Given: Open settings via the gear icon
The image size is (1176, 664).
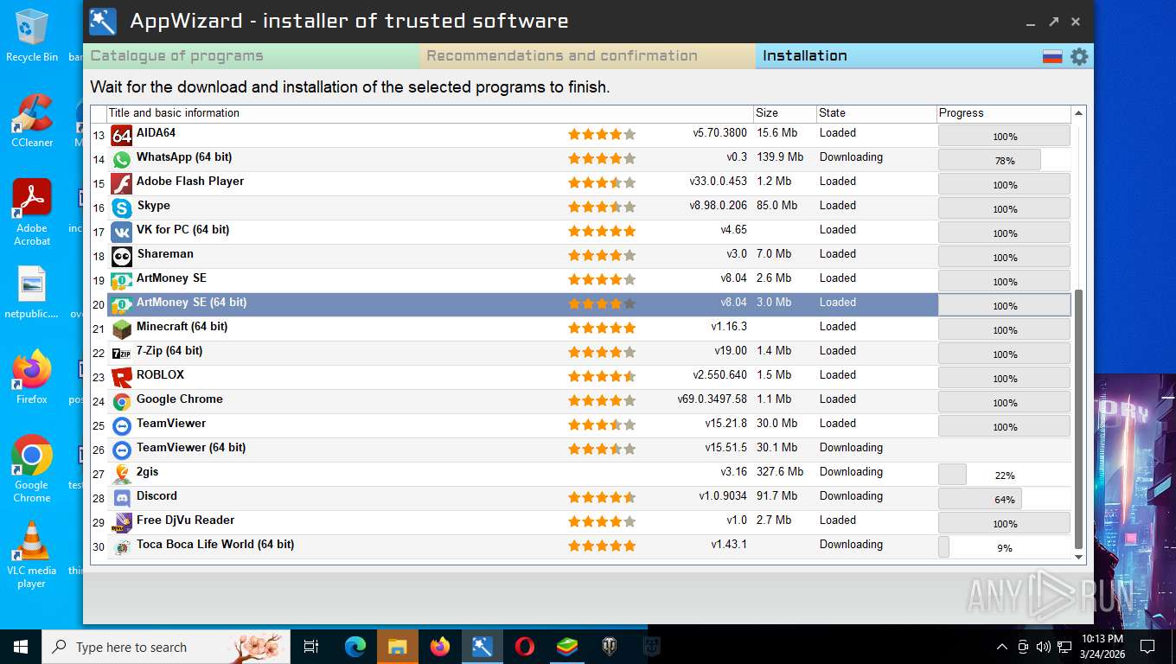Looking at the screenshot, I should coord(1079,57).
